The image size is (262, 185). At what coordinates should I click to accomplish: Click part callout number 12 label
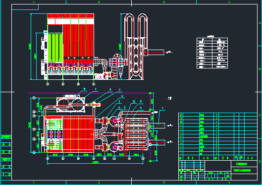(x=134, y=102)
